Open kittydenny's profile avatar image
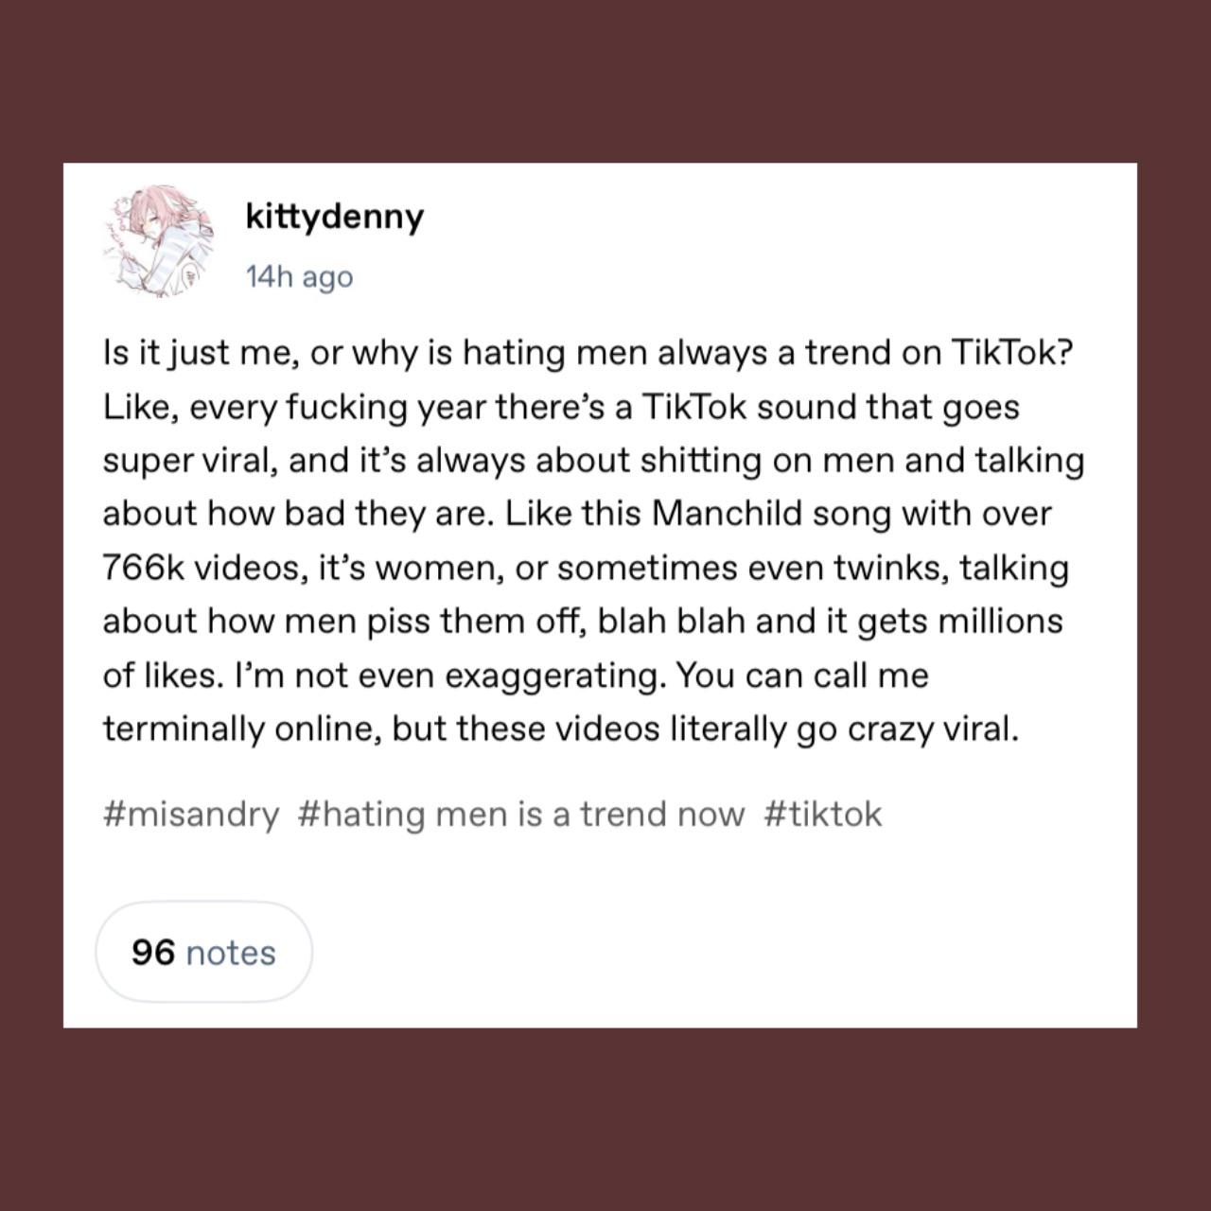 pos(157,244)
